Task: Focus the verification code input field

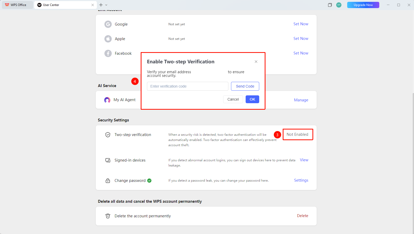Action: [188, 86]
